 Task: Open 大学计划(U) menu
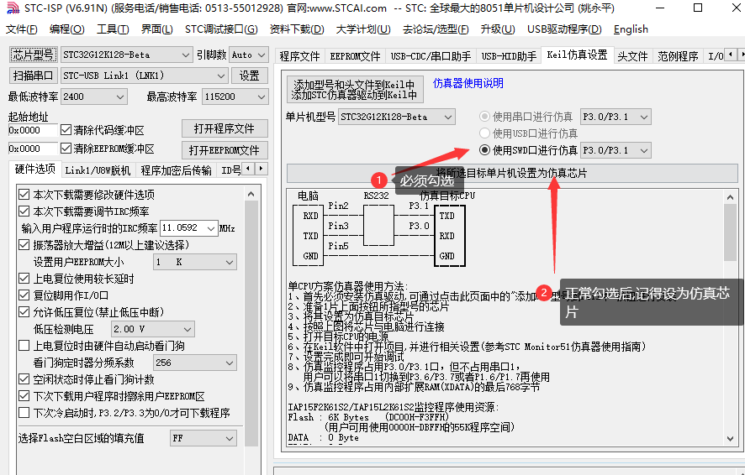[363, 29]
